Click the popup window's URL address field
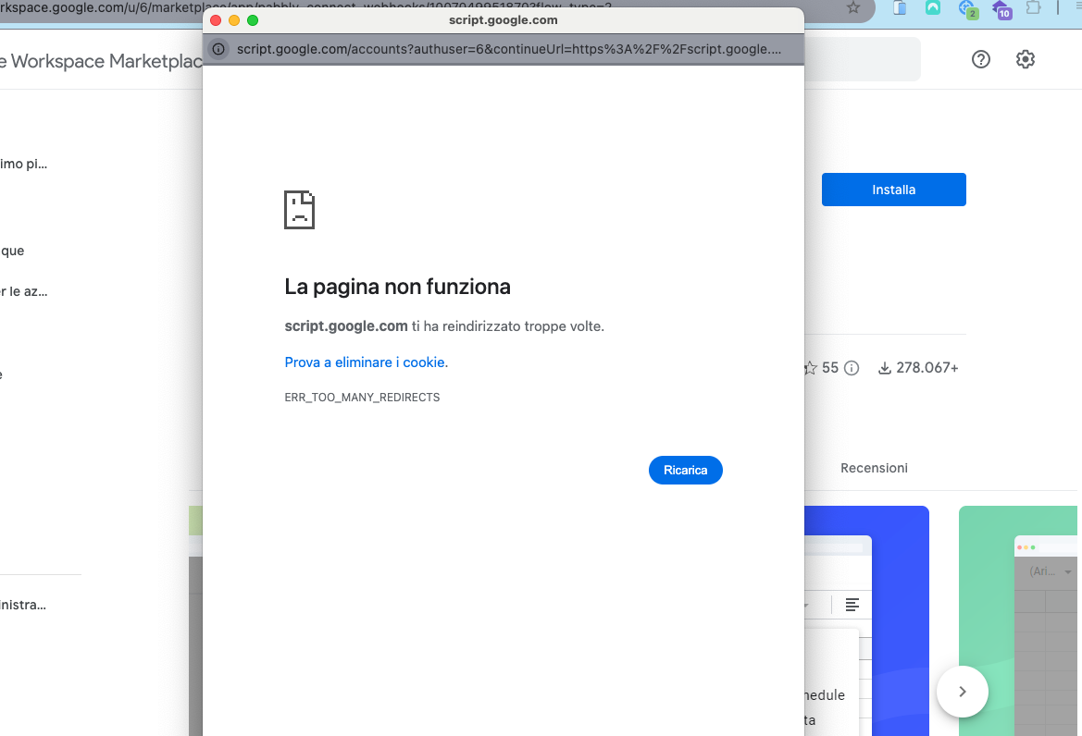This screenshot has height=736, width=1082. click(x=507, y=49)
